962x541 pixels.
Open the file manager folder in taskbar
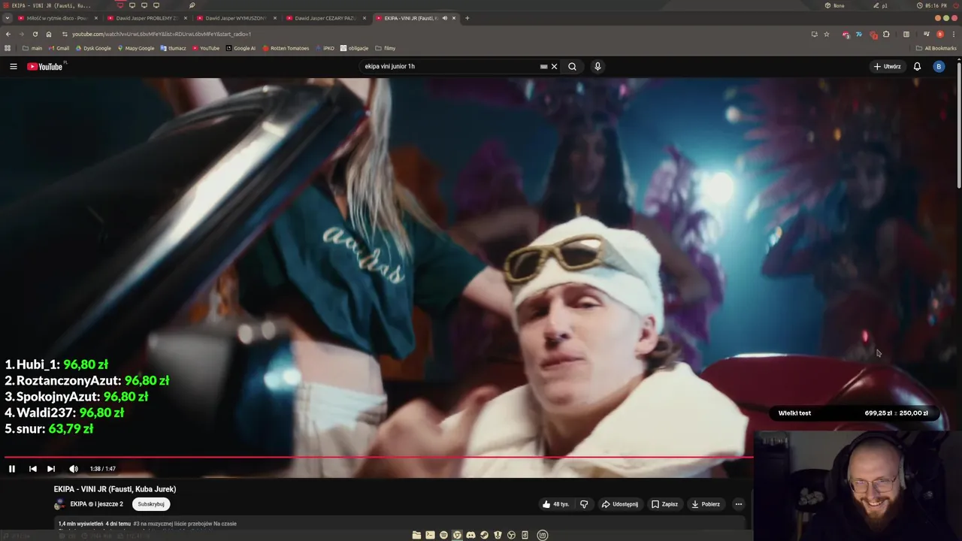pyautogui.click(x=416, y=535)
